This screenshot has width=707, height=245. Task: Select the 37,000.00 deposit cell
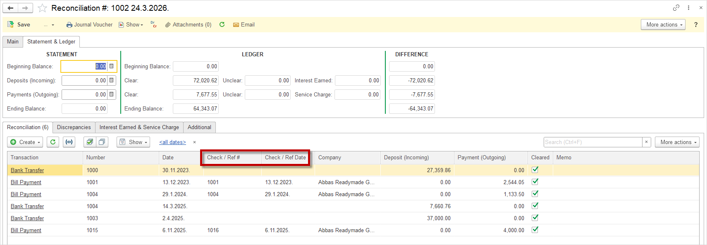pos(417,218)
